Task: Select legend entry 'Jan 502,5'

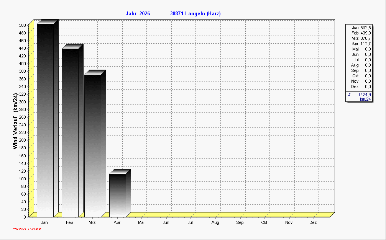Action: pyautogui.click(x=361, y=28)
